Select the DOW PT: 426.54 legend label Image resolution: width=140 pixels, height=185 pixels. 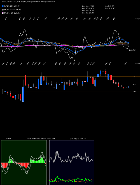[12, 13]
